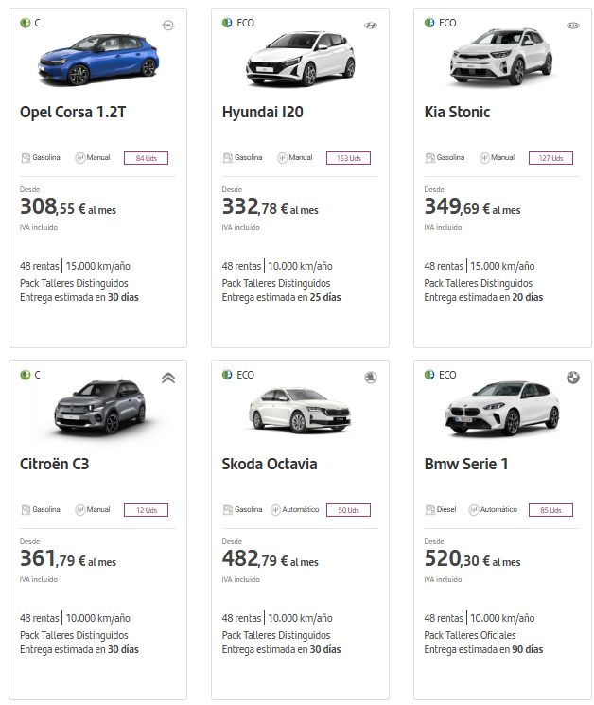Image resolution: width=594 pixels, height=705 pixels.
Task: Click the Citroën chevron logo icon
Action: pos(168,378)
